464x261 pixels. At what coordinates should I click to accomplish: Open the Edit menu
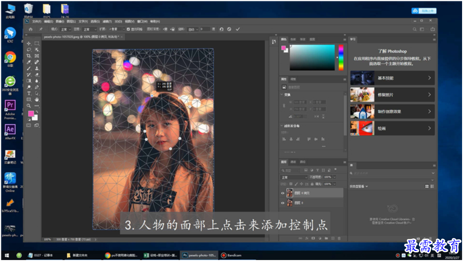point(48,22)
